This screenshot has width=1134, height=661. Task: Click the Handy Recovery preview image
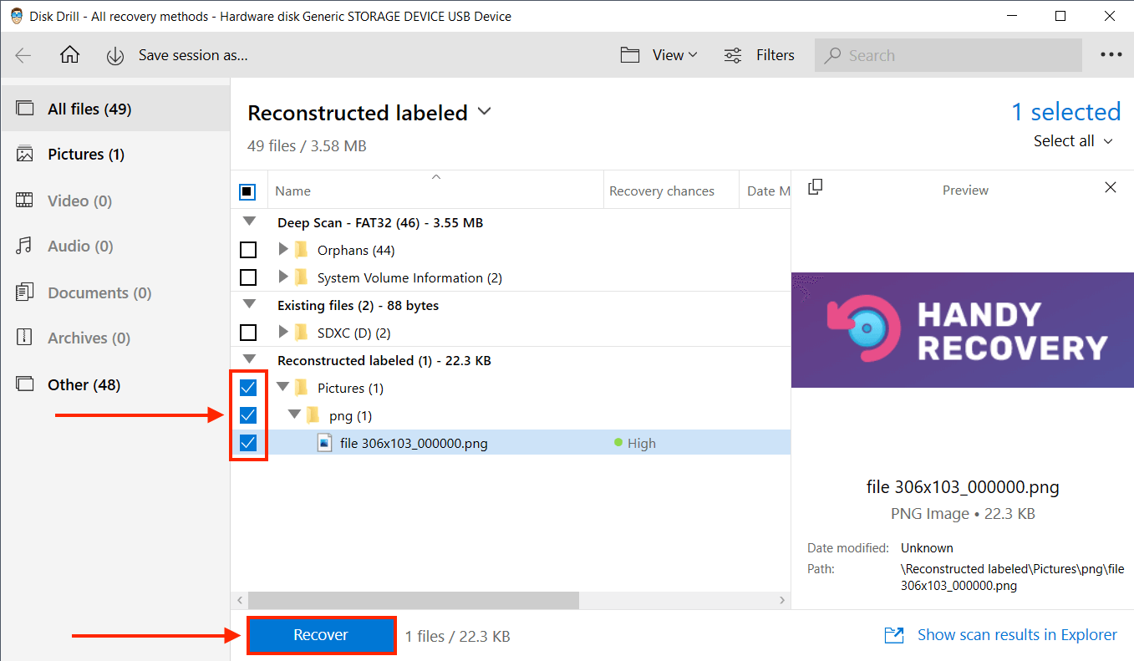pos(963,330)
